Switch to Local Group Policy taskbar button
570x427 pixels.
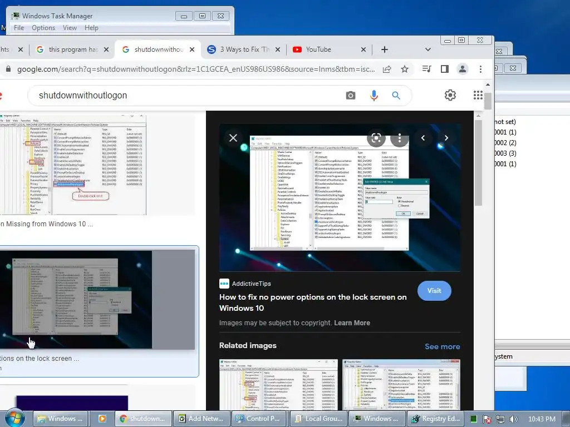click(x=319, y=419)
